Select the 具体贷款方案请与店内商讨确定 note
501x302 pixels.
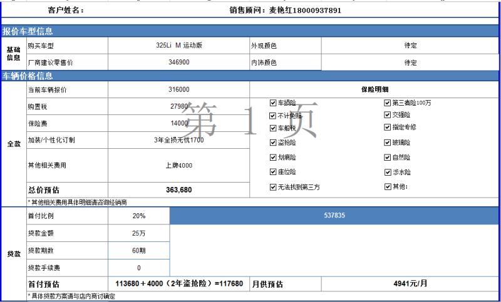click(71, 296)
